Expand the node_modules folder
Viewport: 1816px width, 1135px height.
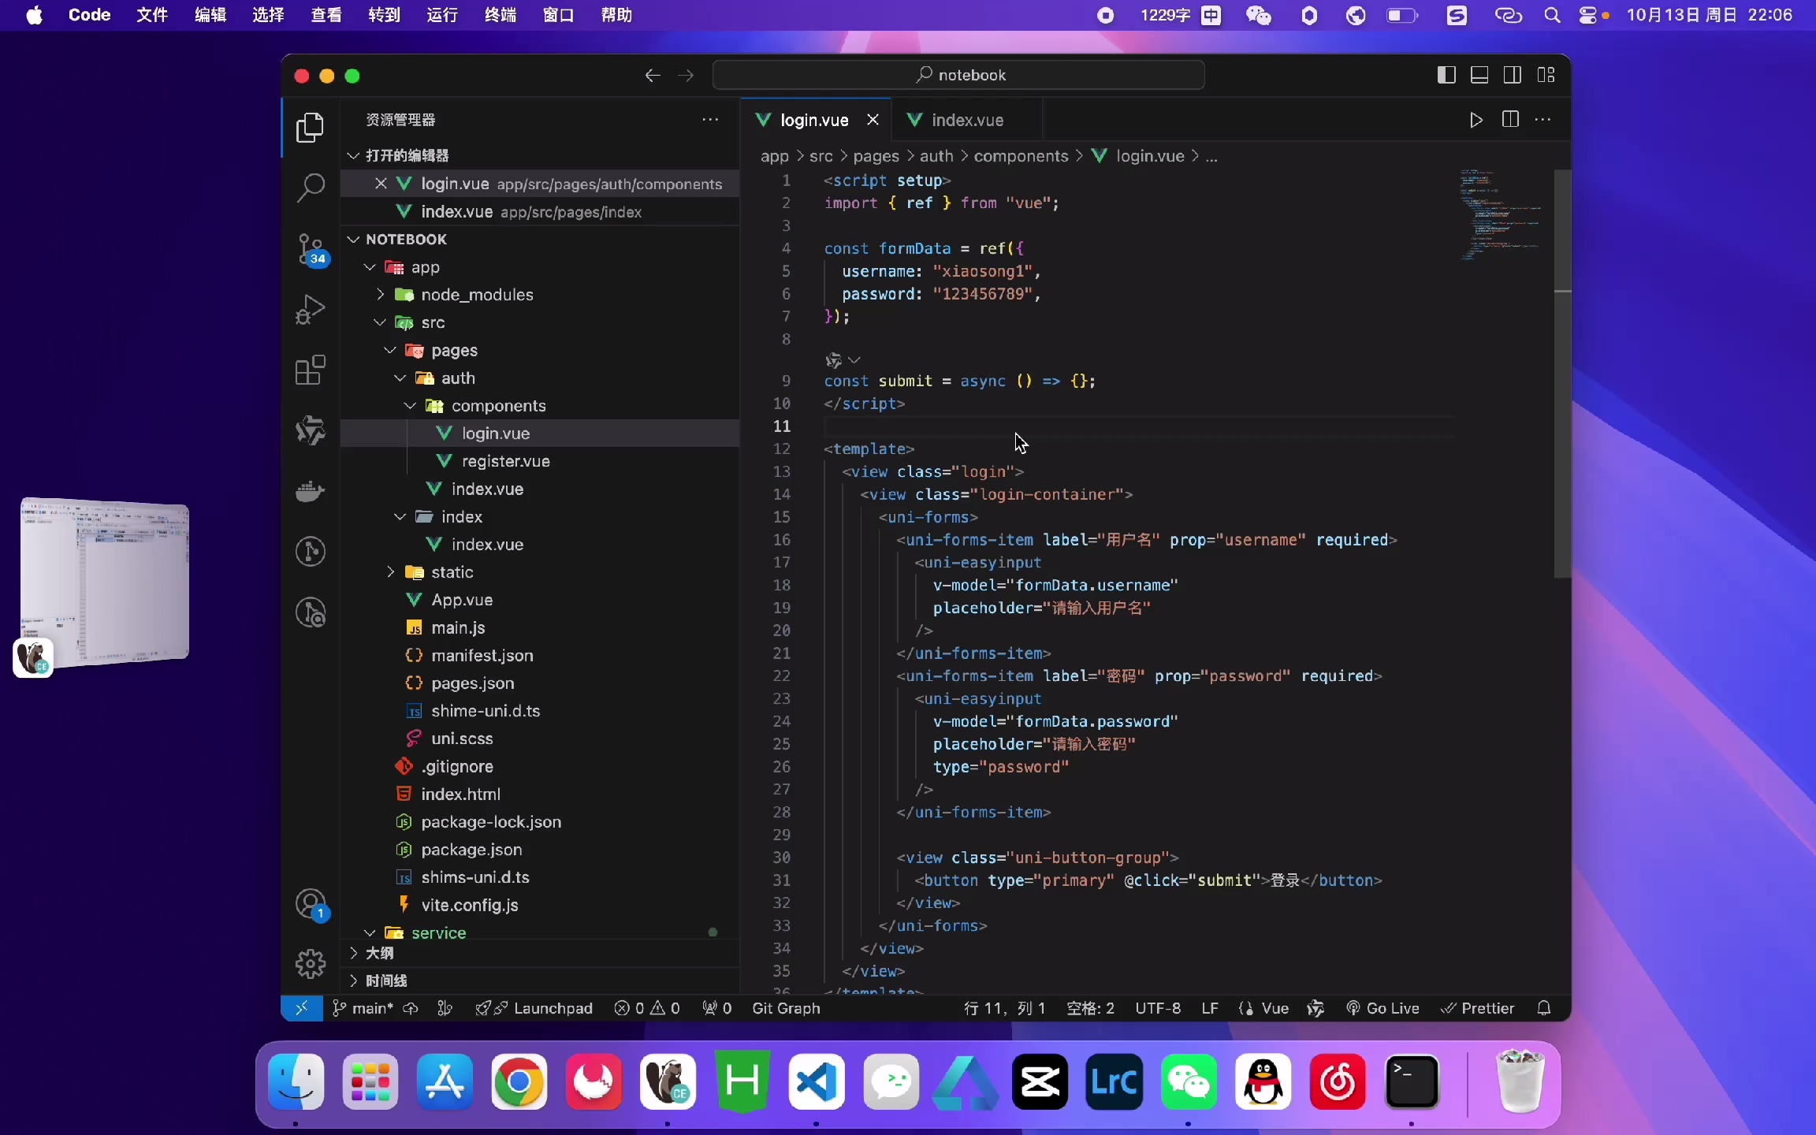click(379, 295)
